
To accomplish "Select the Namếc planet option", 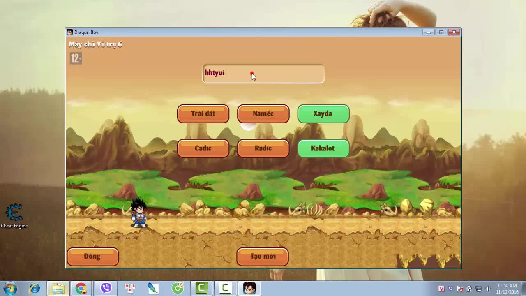I will pos(263,114).
